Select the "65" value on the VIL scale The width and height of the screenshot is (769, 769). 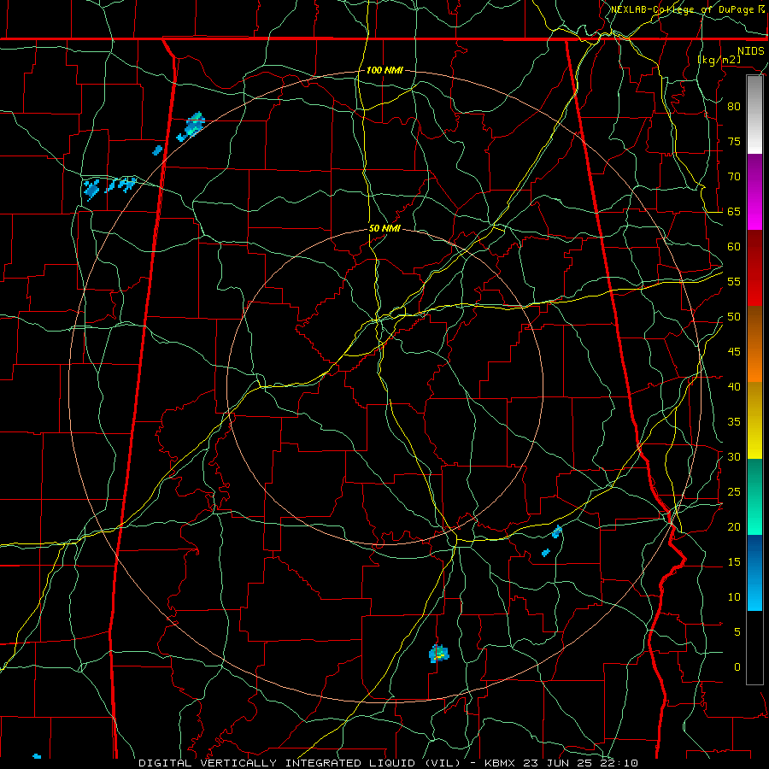pyautogui.click(x=734, y=212)
